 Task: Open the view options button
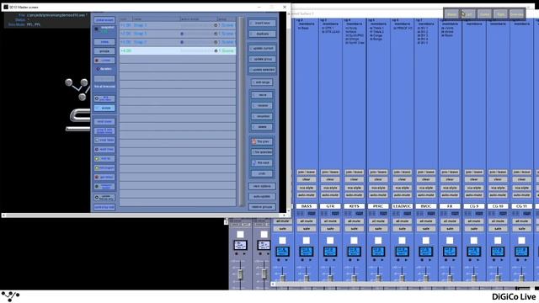point(262,186)
